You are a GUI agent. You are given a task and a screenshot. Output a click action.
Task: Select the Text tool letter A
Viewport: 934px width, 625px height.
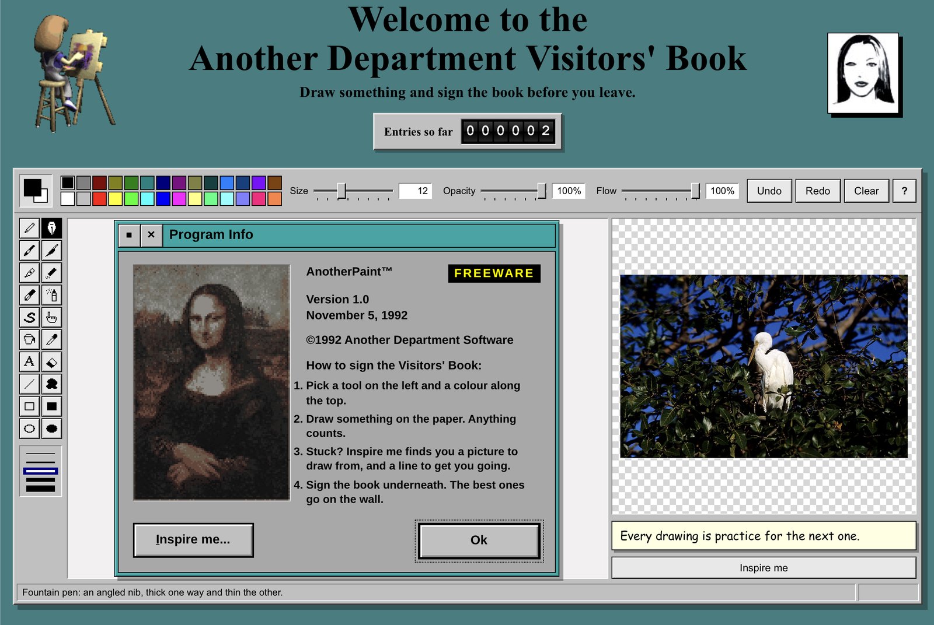tap(29, 361)
